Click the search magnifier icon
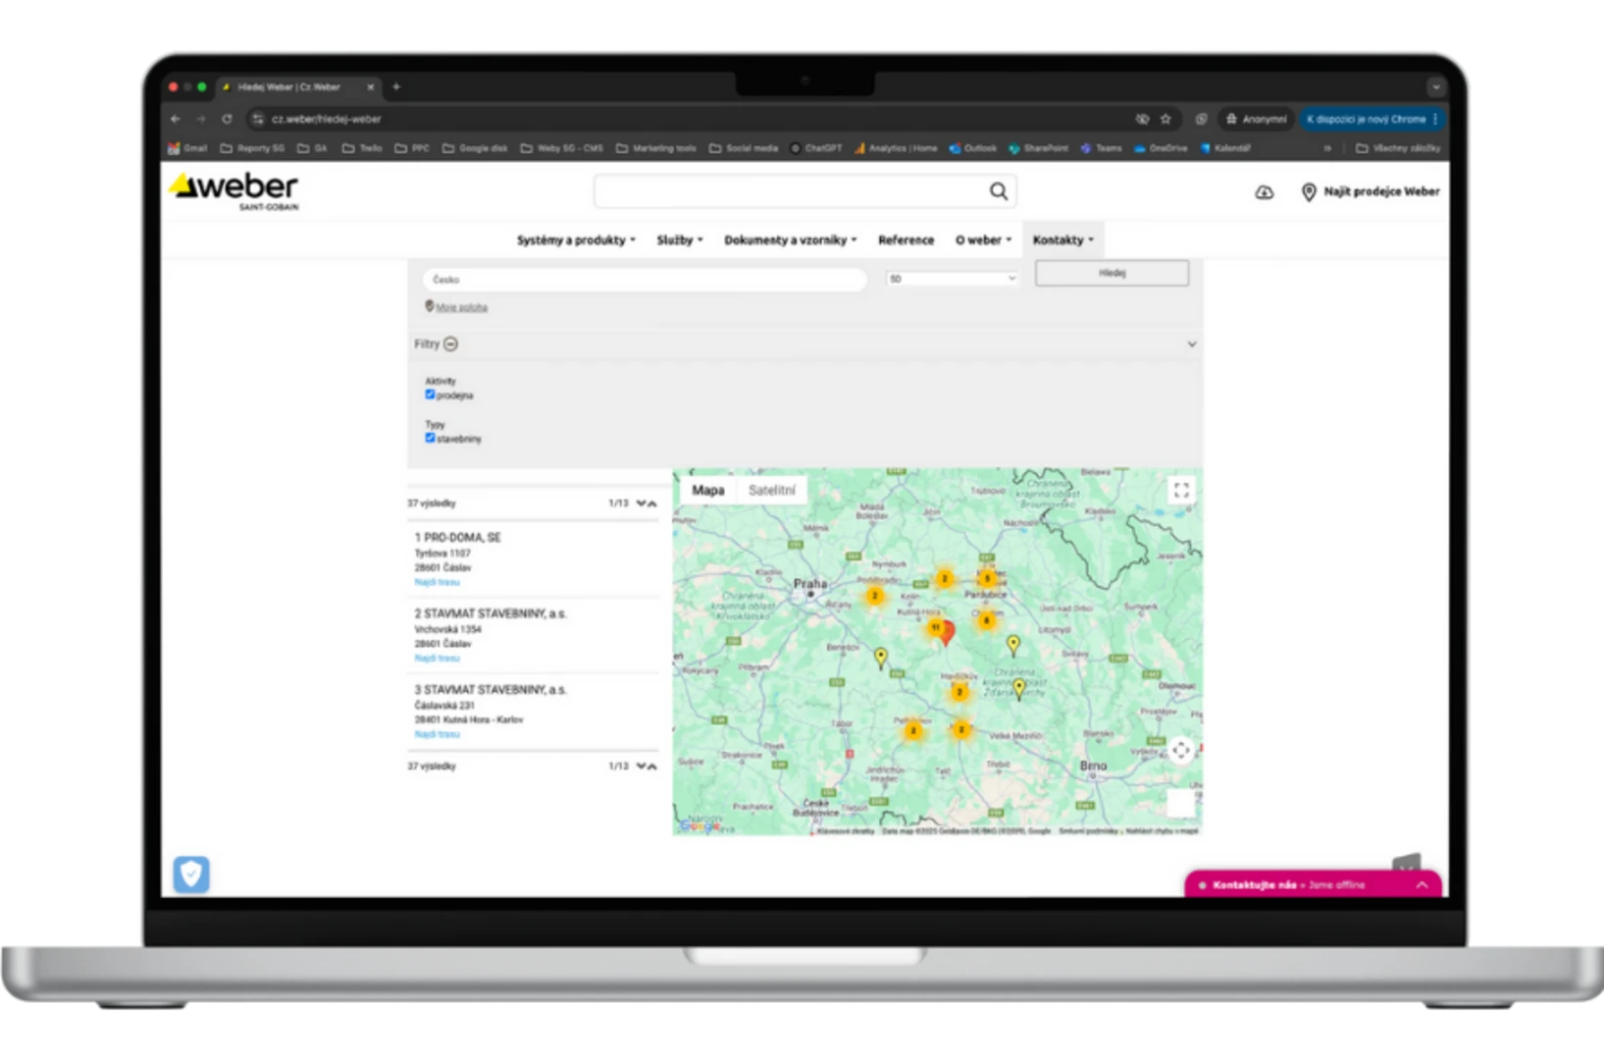 [998, 191]
